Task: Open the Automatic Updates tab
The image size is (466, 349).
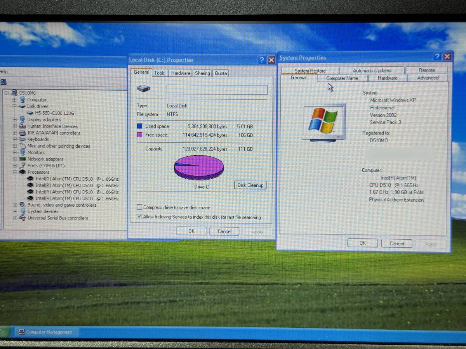Action: coord(372,70)
